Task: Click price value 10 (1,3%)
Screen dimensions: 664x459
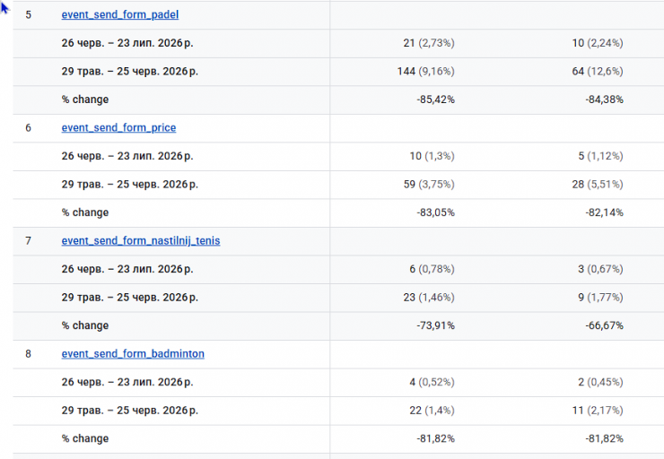Action: (432, 156)
